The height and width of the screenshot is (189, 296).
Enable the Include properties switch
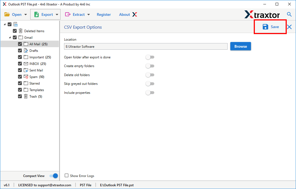[x=150, y=92]
